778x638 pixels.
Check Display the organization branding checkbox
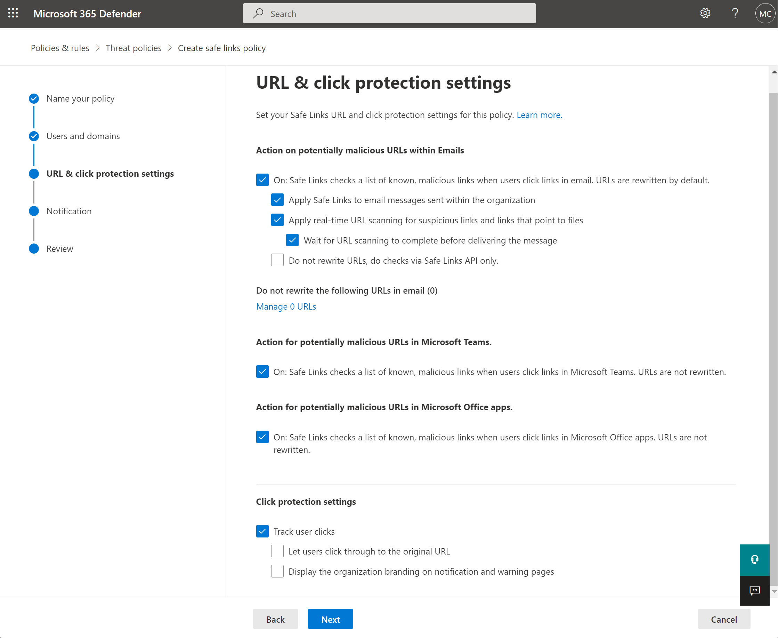click(x=277, y=572)
